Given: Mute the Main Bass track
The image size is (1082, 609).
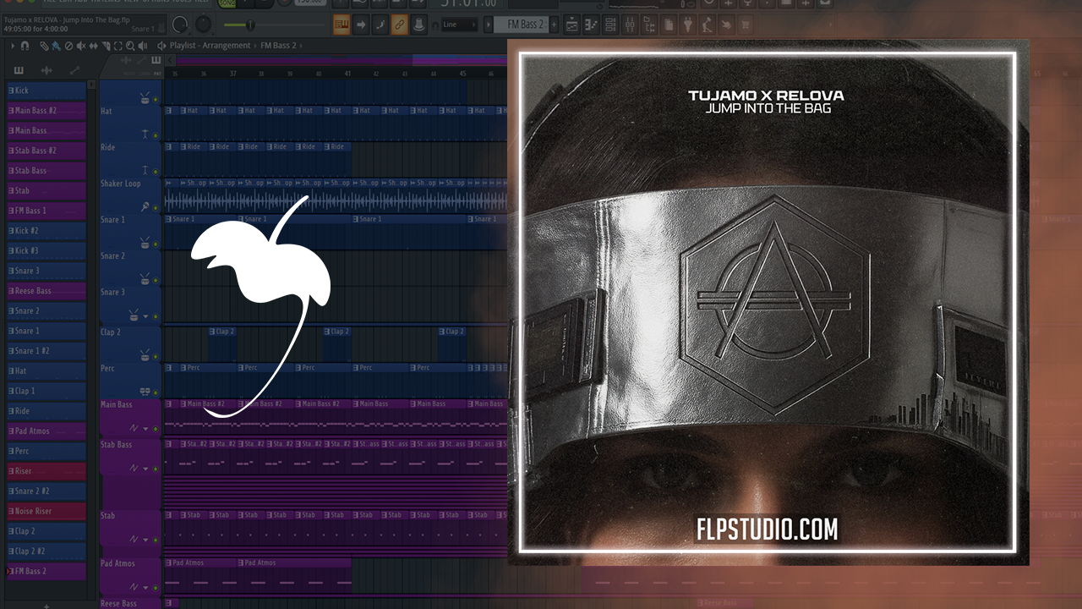Looking at the screenshot, I should [x=156, y=428].
